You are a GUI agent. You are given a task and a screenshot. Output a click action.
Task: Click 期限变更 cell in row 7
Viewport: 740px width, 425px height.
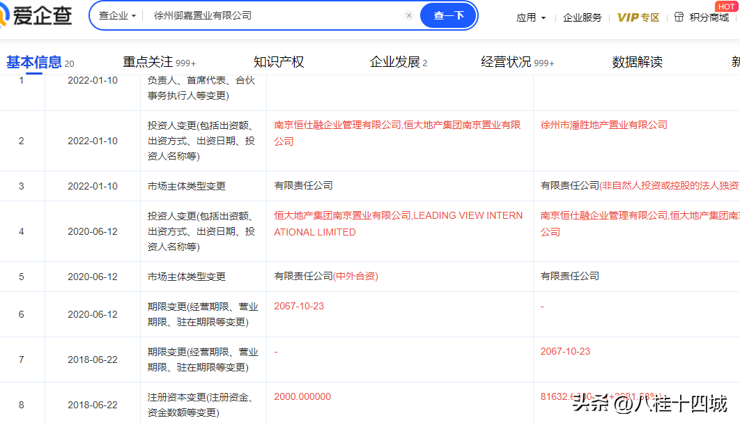click(203, 360)
